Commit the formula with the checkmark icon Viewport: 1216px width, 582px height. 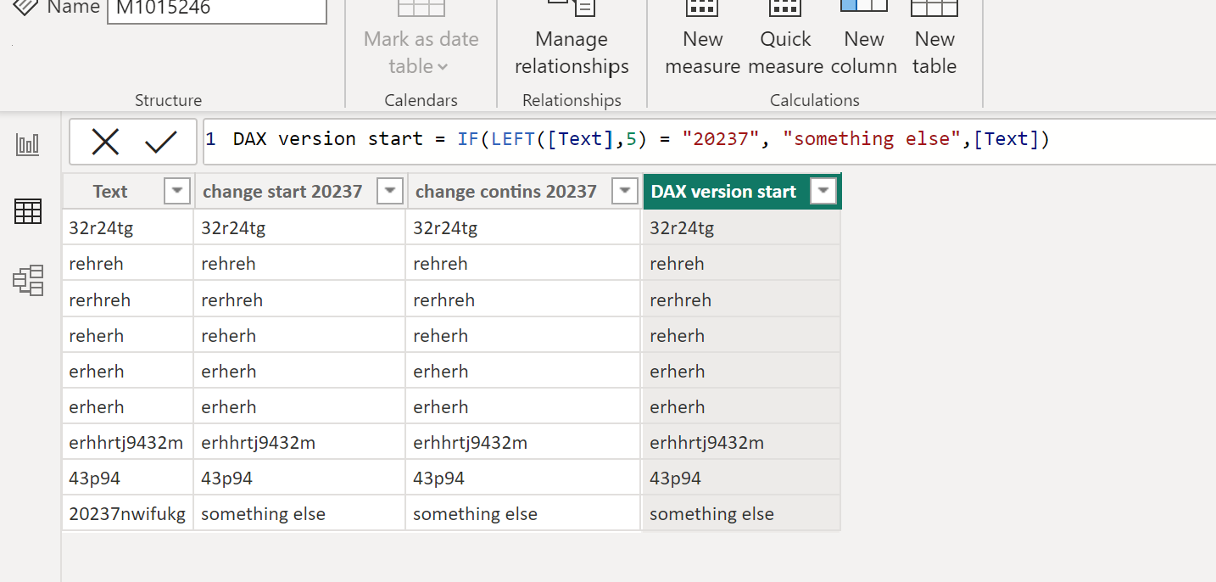[160, 142]
